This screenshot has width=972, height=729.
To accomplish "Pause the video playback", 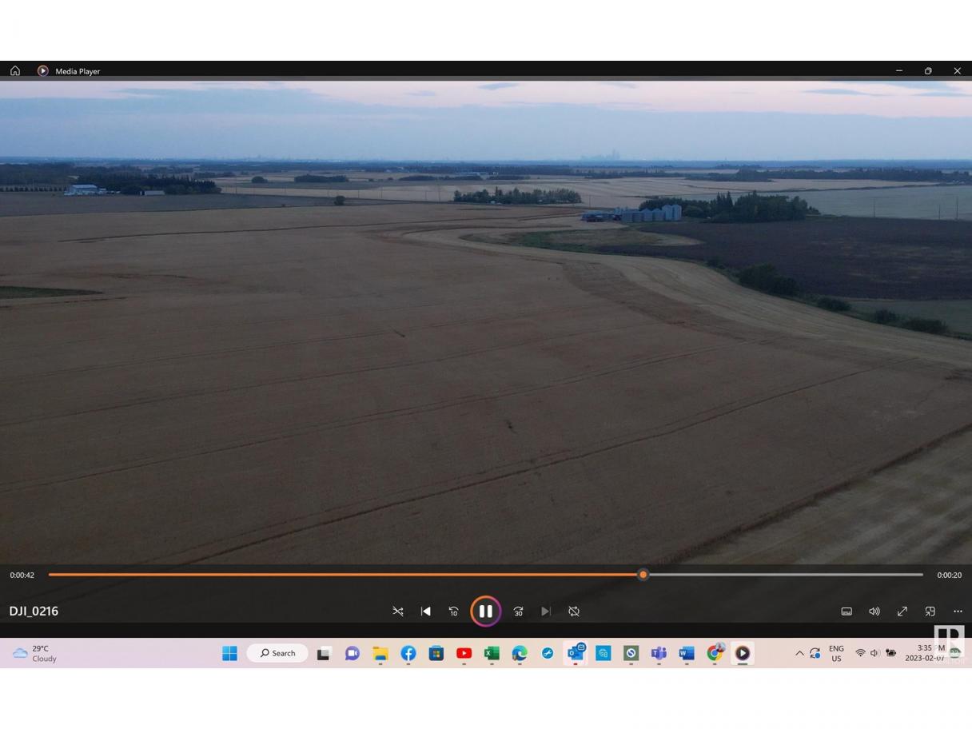I will pos(485,611).
